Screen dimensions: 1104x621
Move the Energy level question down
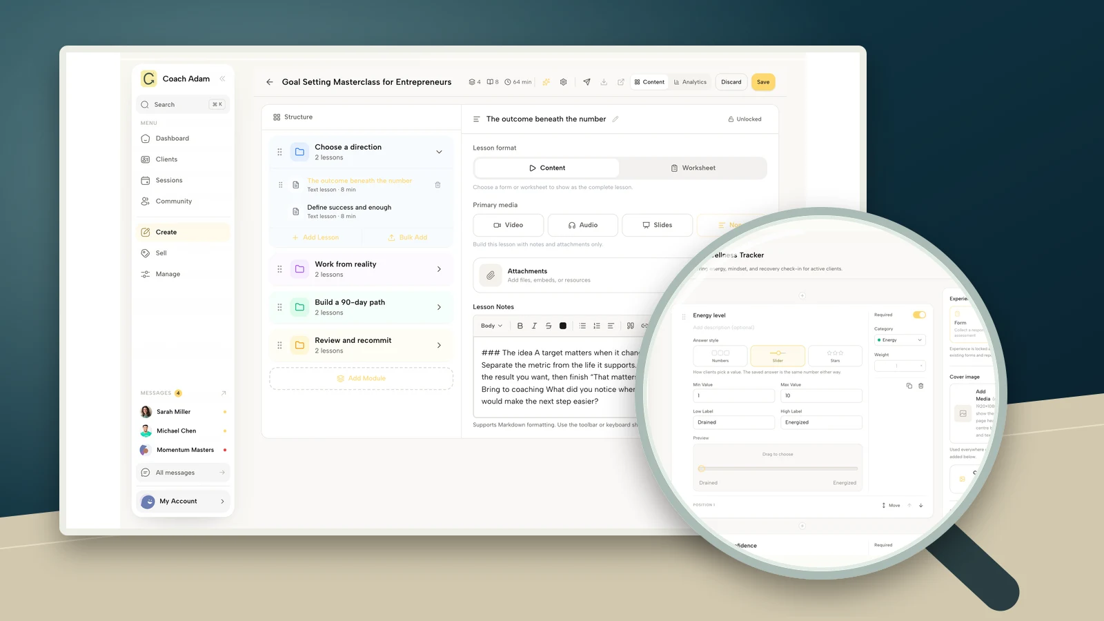(921, 505)
